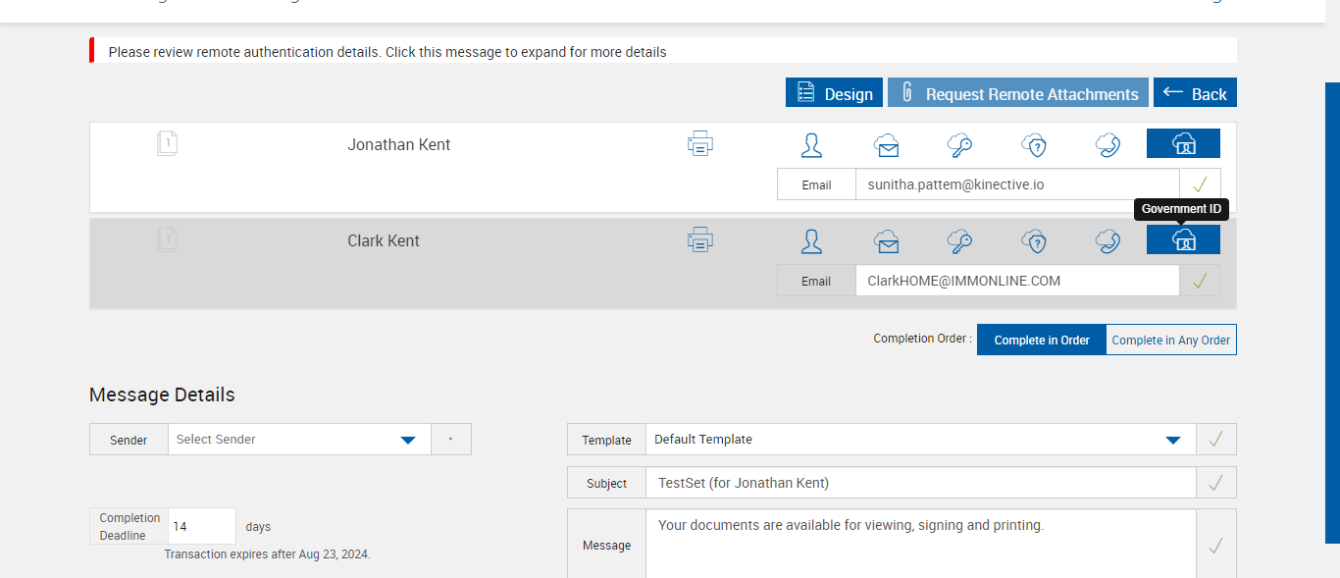Go Back using the Back button
This screenshot has width=1340, height=578.
1195,93
